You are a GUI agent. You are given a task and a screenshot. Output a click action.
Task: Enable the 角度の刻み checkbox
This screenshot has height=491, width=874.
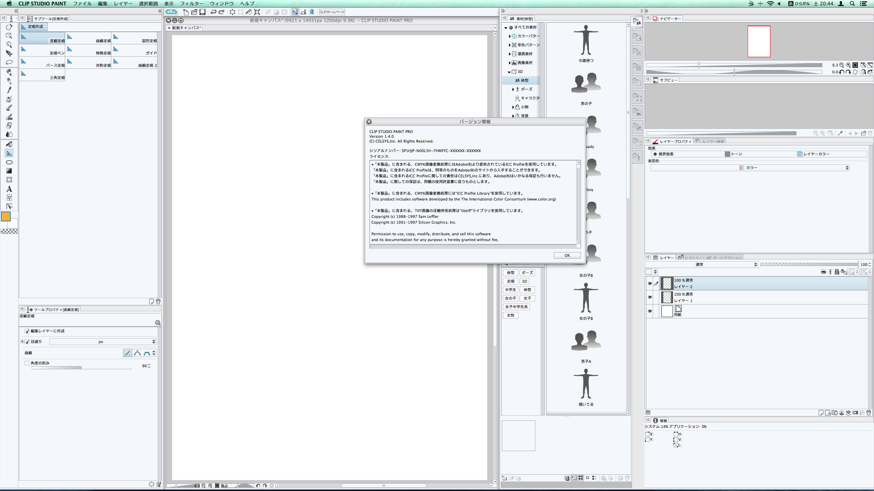(27, 363)
